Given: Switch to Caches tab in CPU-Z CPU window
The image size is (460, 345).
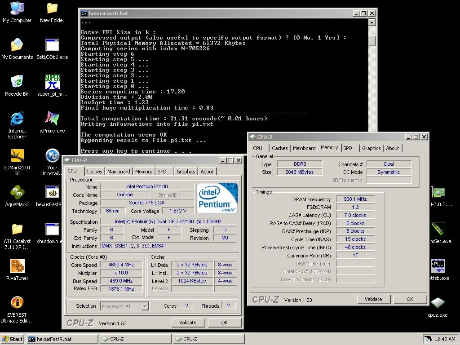Looking at the screenshot, I should tap(94, 172).
